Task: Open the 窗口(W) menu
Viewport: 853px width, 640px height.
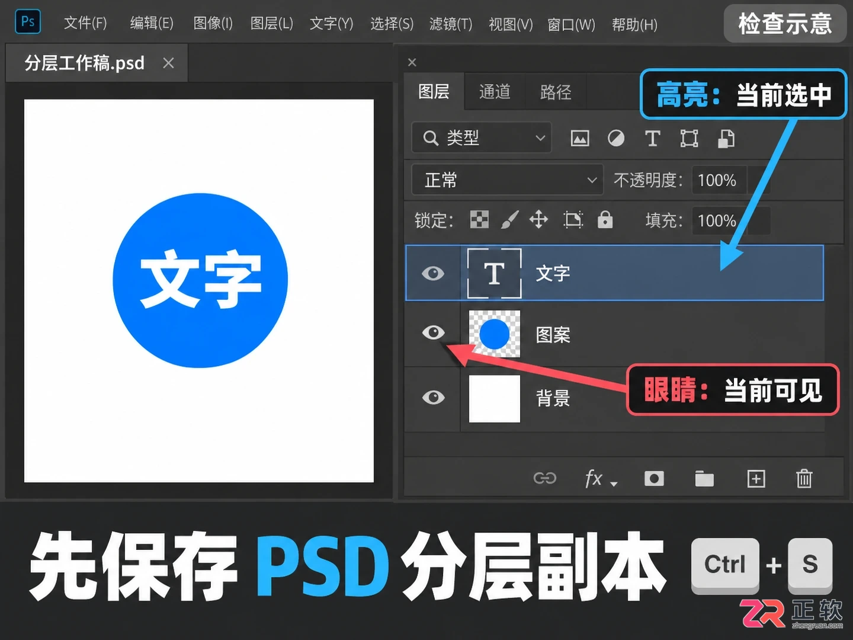Action: pos(571,24)
